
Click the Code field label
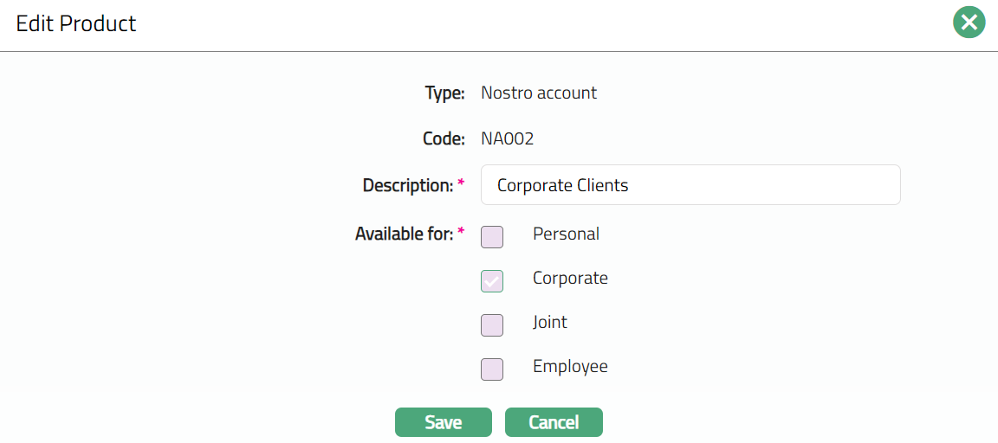click(x=444, y=138)
